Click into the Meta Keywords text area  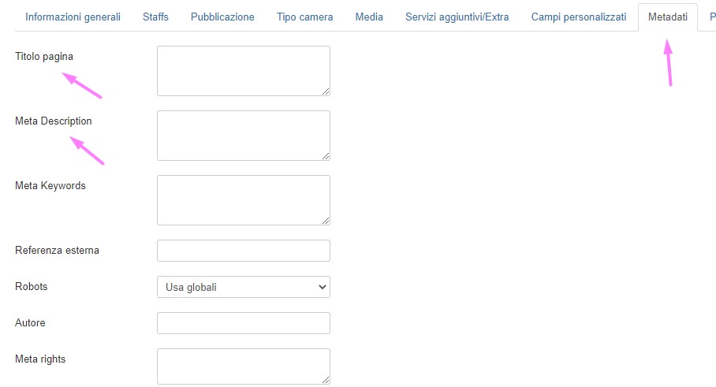[x=243, y=199]
